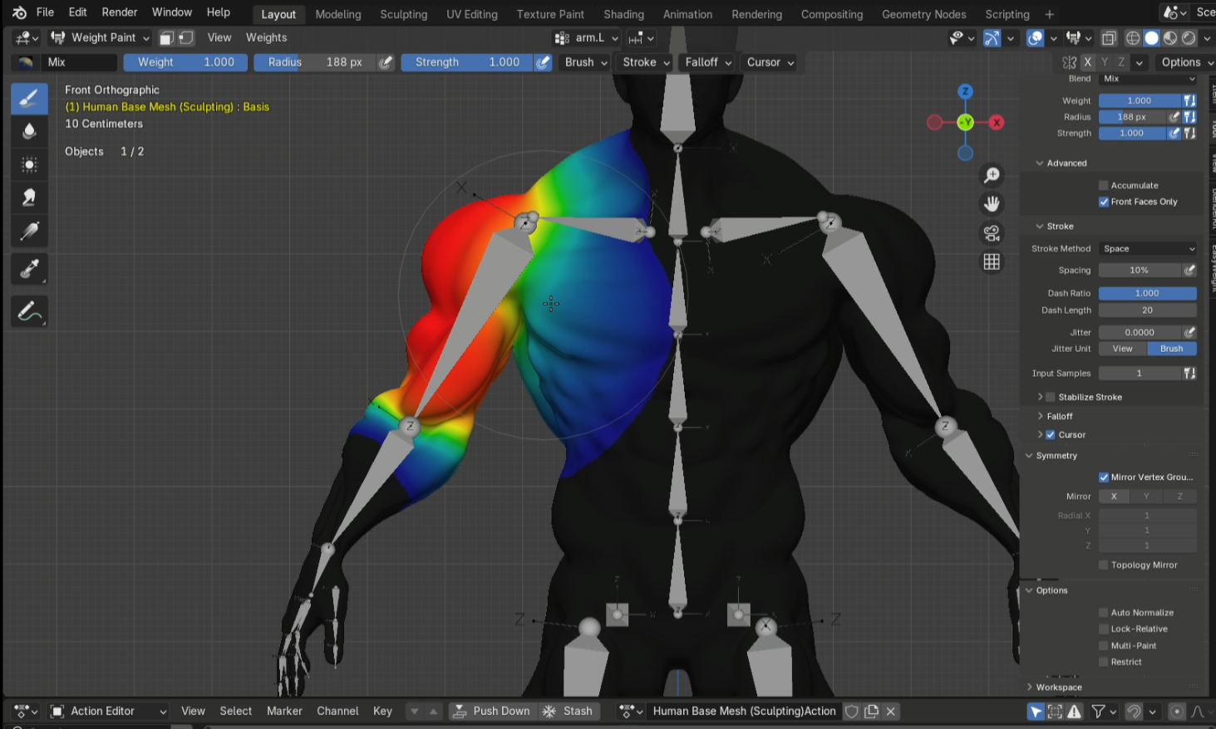Enable Multi-Paint option

(x=1104, y=646)
